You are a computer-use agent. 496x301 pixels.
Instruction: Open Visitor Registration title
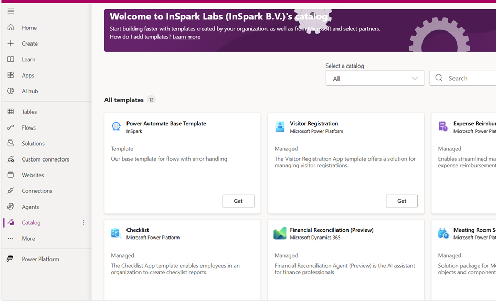(x=314, y=123)
